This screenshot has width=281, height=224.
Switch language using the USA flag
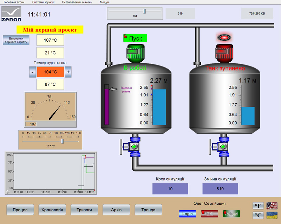click(272, 206)
